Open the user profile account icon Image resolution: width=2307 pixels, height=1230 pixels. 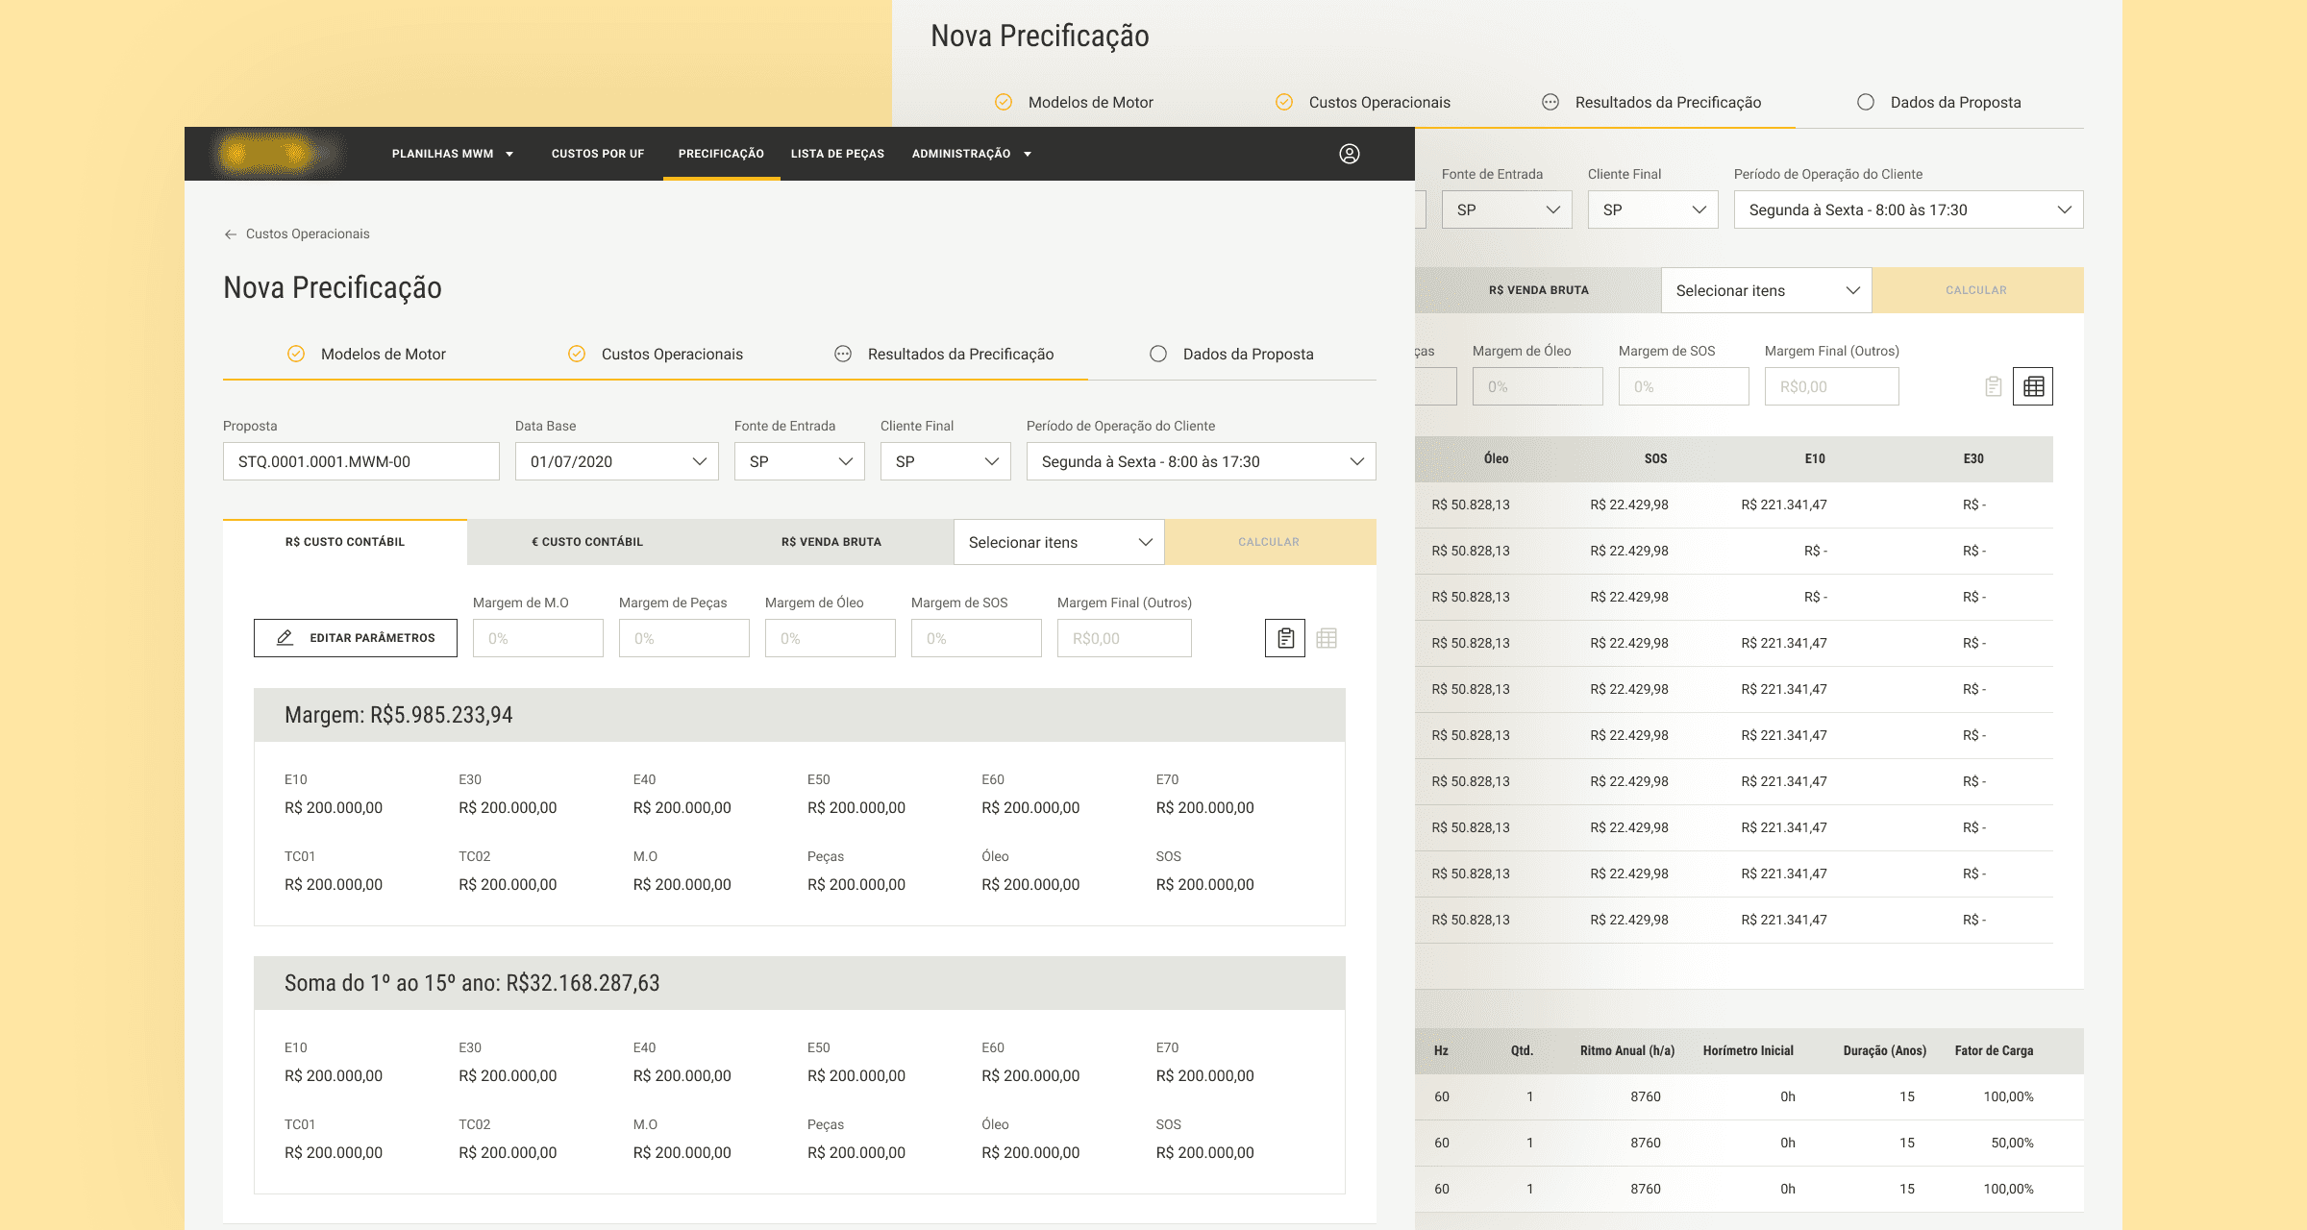[1349, 154]
